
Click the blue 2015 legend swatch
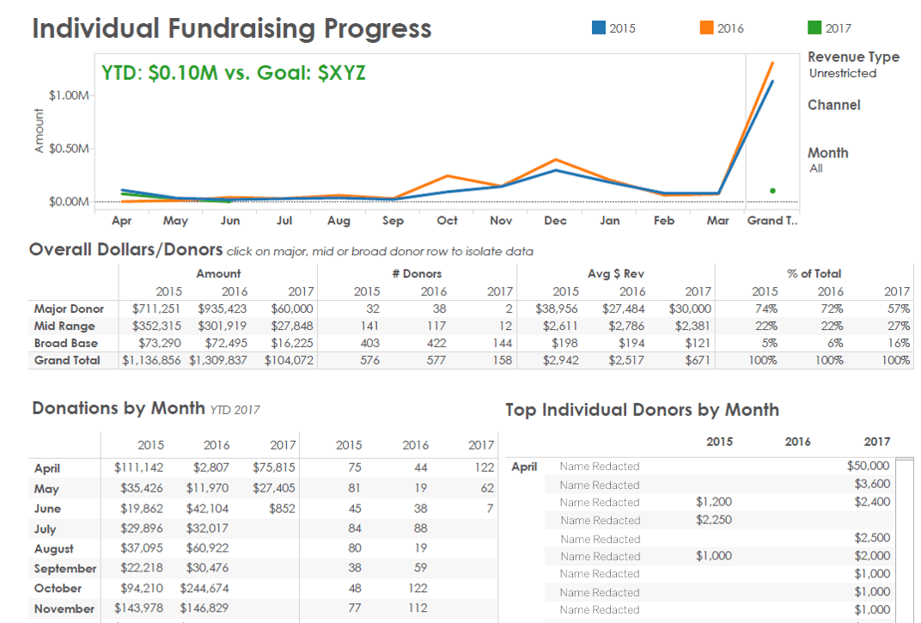click(599, 27)
